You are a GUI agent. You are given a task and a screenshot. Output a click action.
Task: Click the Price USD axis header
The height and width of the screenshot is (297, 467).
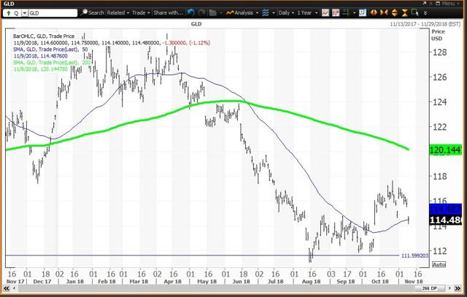(x=438, y=35)
